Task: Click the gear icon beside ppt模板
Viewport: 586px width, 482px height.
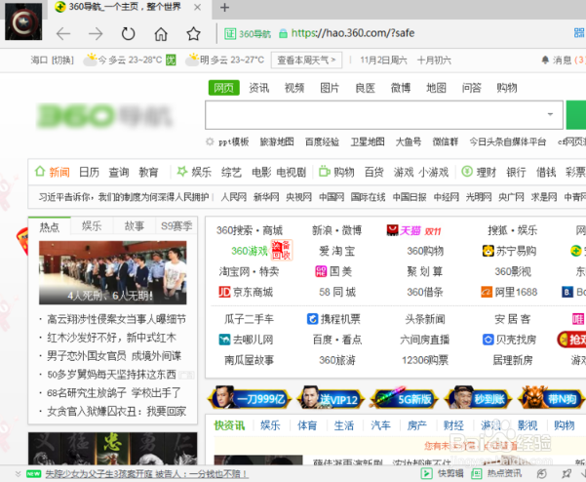Action: tap(210, 141)
